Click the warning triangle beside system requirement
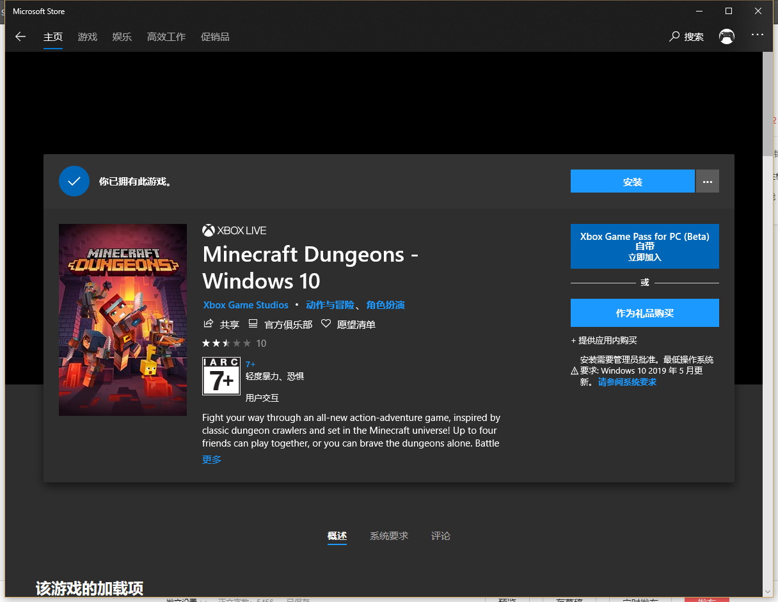 [x=575, y=371]
